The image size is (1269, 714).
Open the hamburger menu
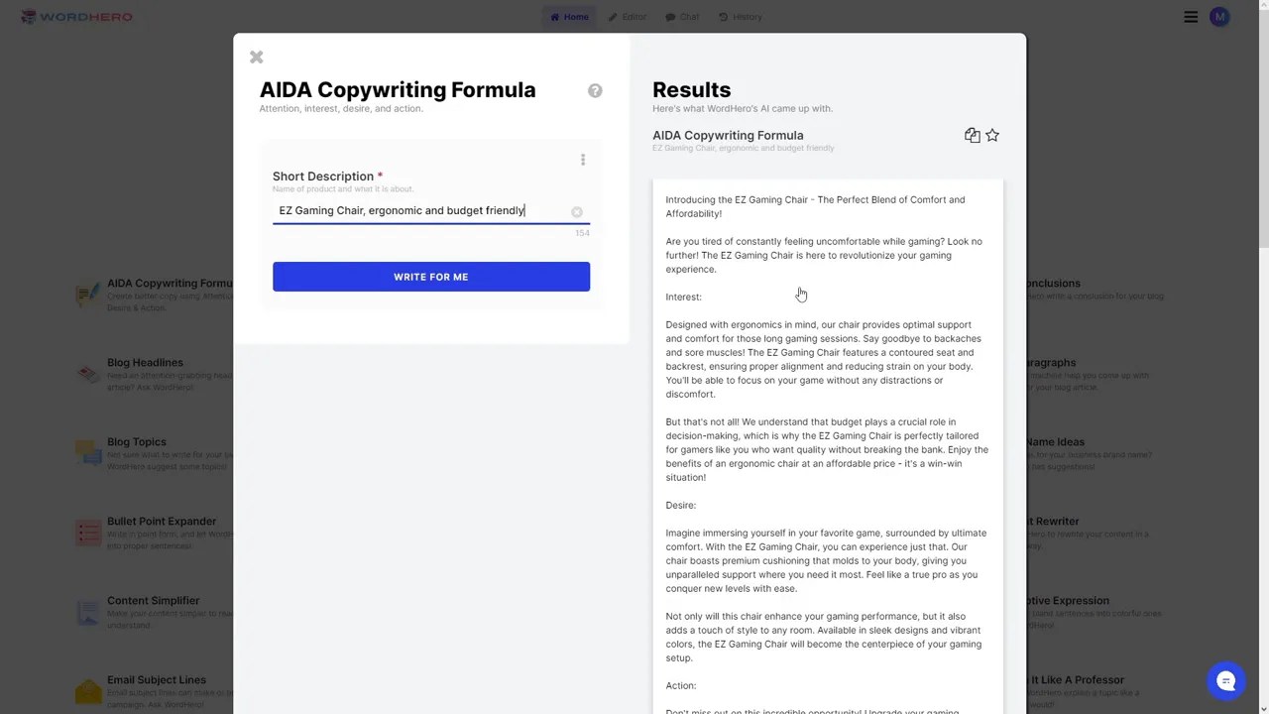[1191, 17]
